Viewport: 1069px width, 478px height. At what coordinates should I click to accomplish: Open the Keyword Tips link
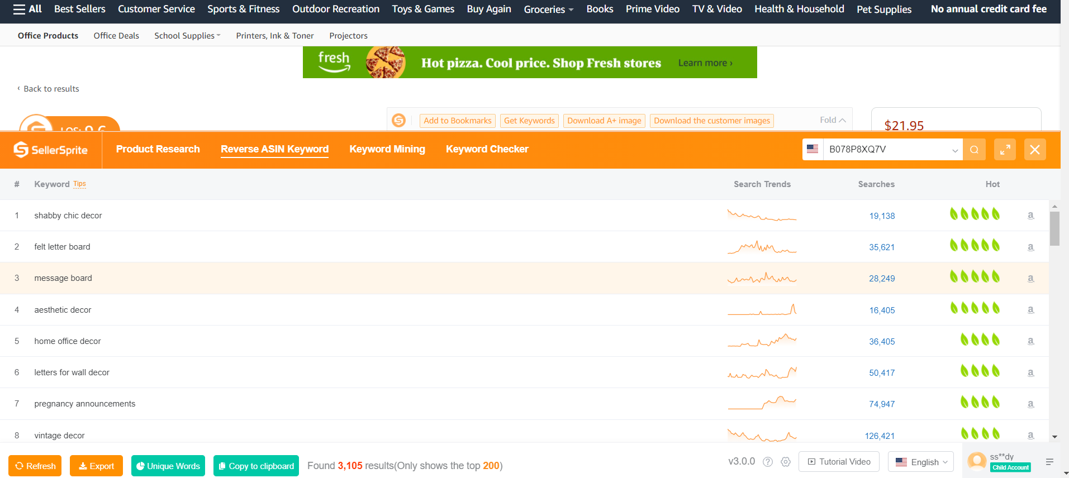[x=79, y=184]
